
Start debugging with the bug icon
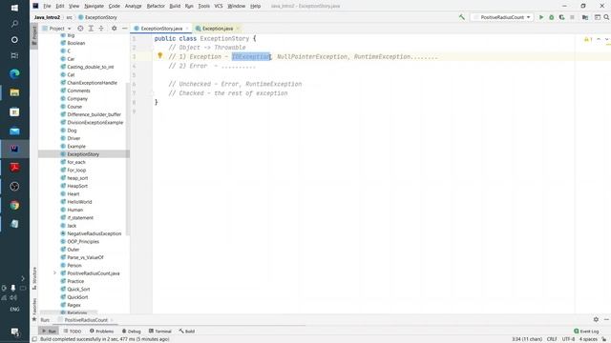pyautogui.click(x=552, y=17)
